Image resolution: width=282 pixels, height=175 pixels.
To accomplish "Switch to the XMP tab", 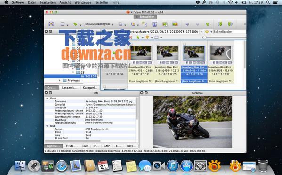I will [x=107, y=146].
